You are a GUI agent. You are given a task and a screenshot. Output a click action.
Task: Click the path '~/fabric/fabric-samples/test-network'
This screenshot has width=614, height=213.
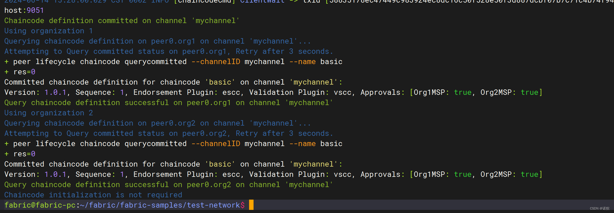(x=160, y=205)
